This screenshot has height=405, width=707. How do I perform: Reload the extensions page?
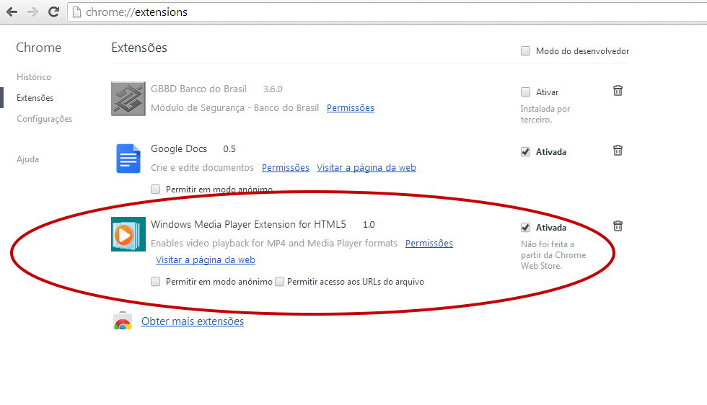coord(53,12)
